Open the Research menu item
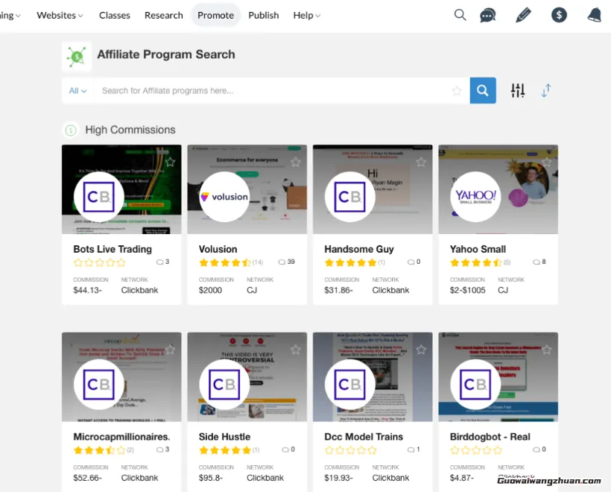The image size is (611, 492). pos(164,15)
